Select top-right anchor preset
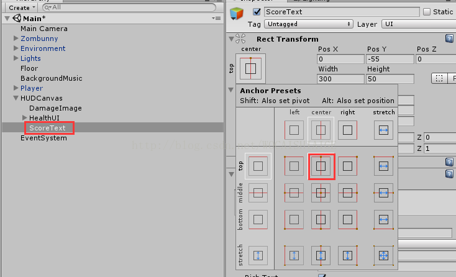Viewport: 456px width, 277px height. pyautogui.click(x=347, y=166)
